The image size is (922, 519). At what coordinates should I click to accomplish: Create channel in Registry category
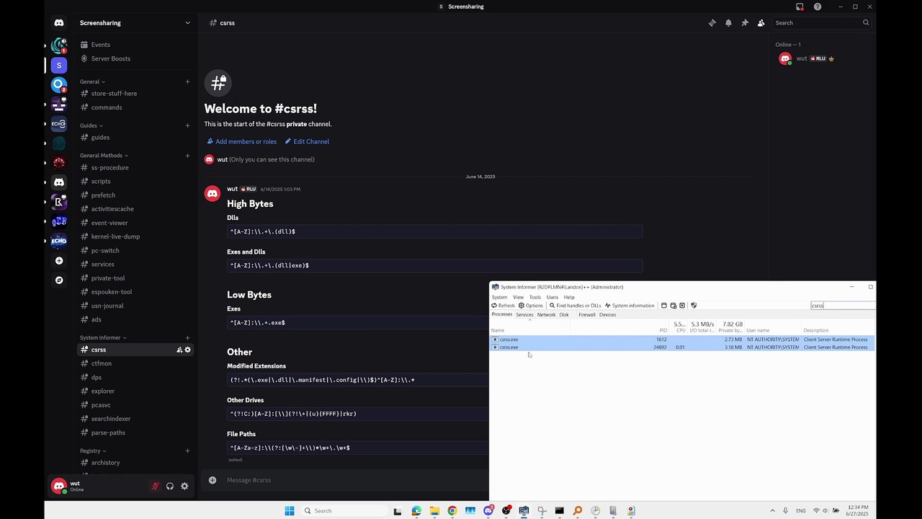187,451
